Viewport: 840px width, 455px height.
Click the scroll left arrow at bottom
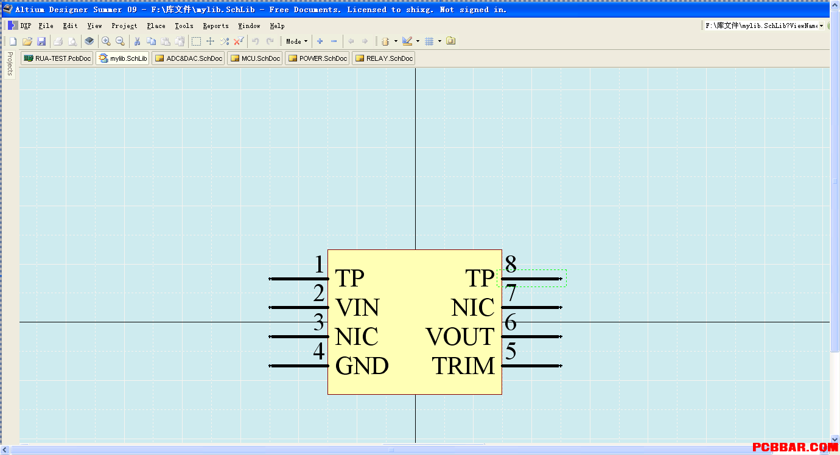[4, 450]
